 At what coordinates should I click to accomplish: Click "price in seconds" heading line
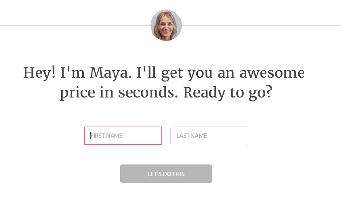(119, 93)
